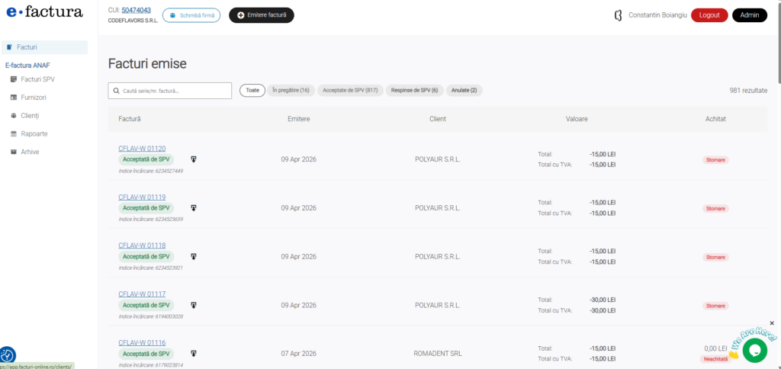Select the 'Toate' filter pill

click(x=252, y=91)
